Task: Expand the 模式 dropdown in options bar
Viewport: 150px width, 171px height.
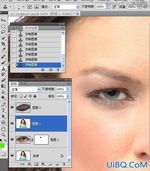Action: tap(66, 7)
